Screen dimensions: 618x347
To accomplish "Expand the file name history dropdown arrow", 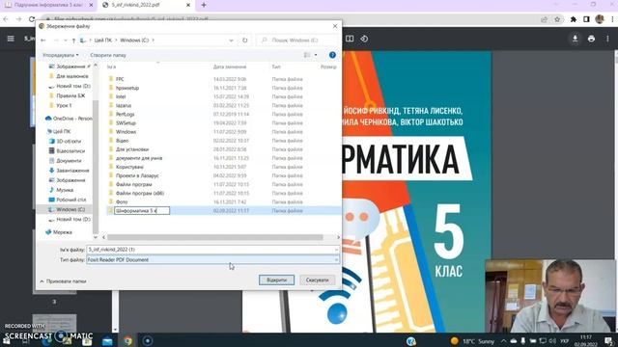I will click(x=336, y=250).
